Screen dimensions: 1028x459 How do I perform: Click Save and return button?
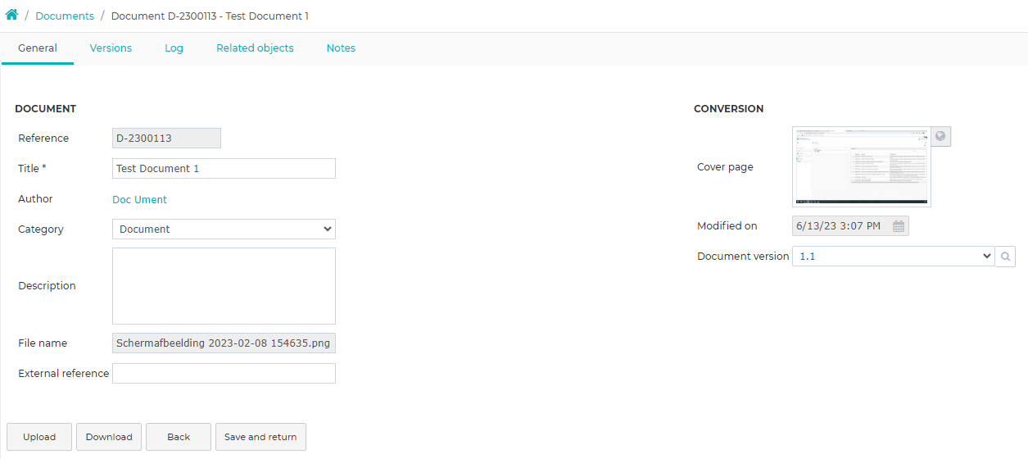pos(260,437)
